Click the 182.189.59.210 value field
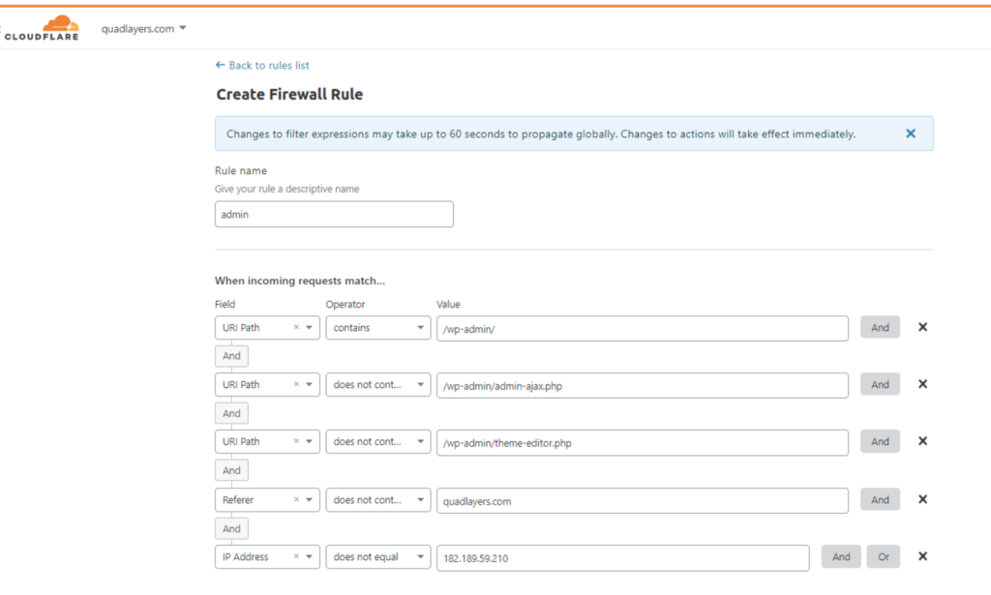The image size is (991, 595). coord(622,557)
